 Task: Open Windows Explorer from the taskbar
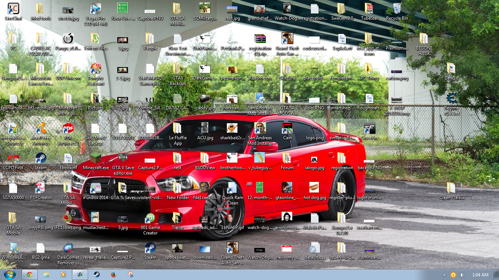tap(46, 275)
